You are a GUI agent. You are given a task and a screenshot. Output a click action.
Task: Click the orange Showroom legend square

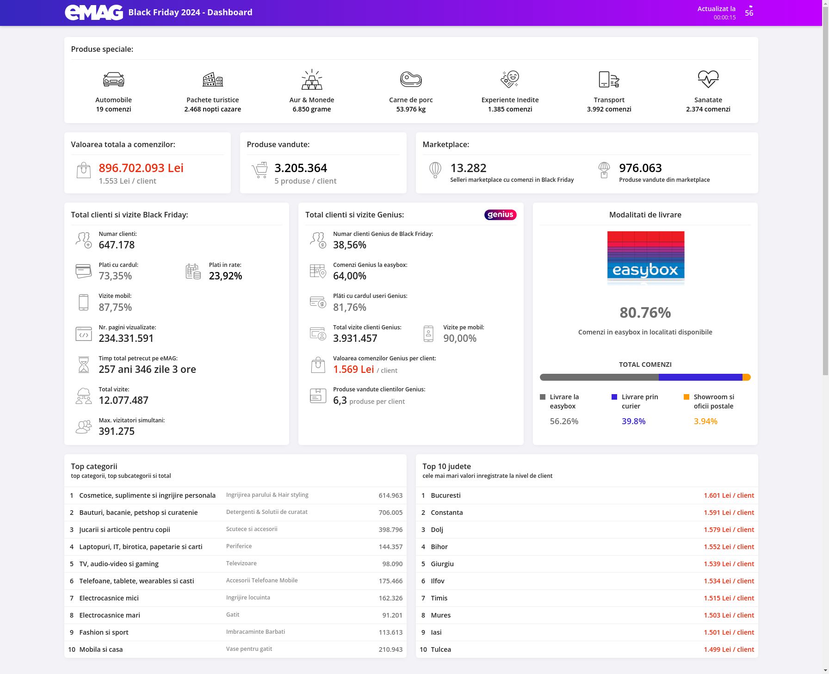click(687, 397)
